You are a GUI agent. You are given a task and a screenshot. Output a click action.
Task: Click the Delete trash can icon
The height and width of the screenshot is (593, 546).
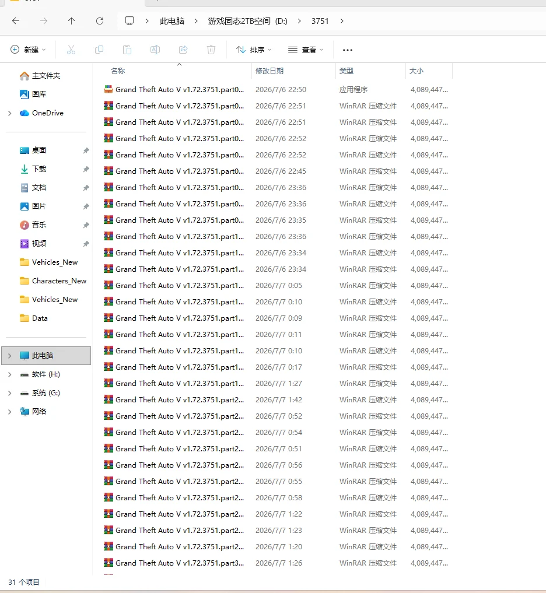tap(211, 50)
